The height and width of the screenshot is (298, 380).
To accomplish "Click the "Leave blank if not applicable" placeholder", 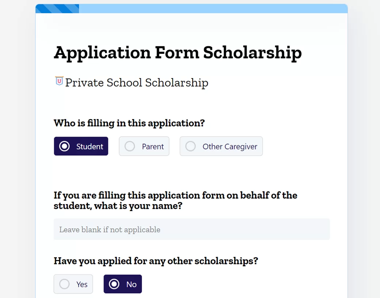I will (110, 230).
